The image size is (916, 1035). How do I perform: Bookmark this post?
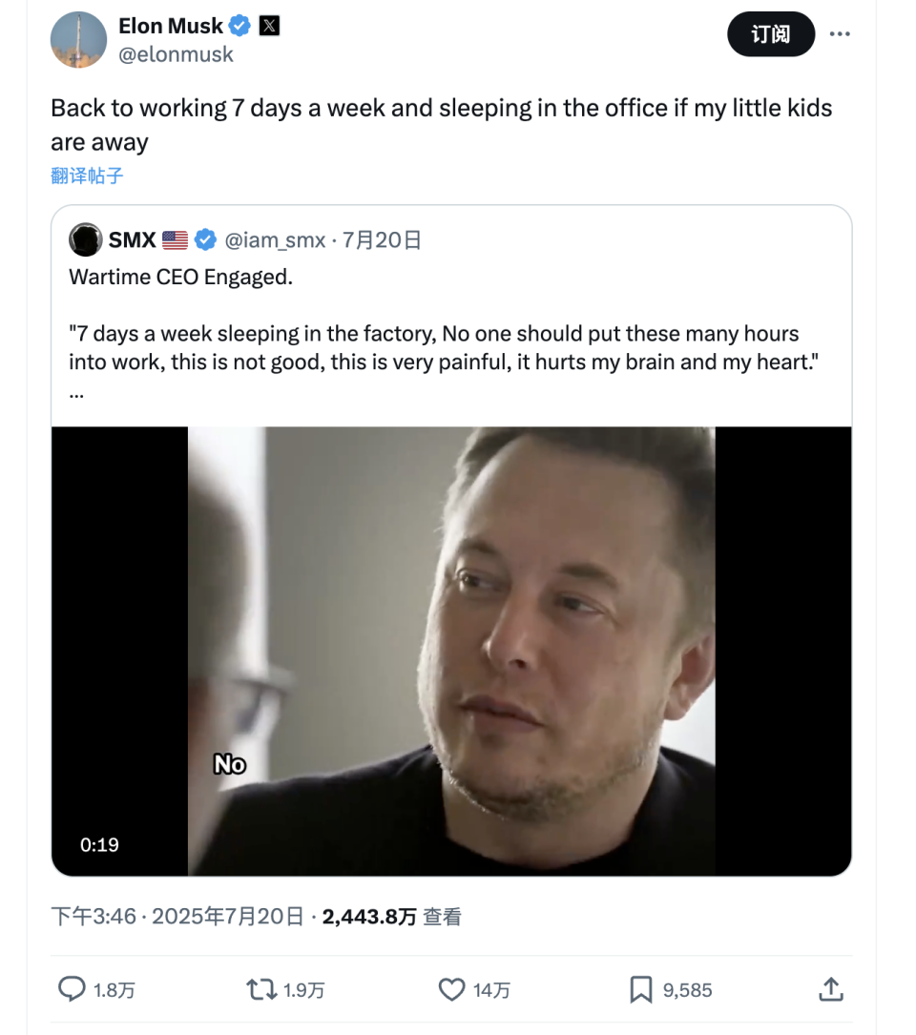pyautogui.click(x=641, y=989)
